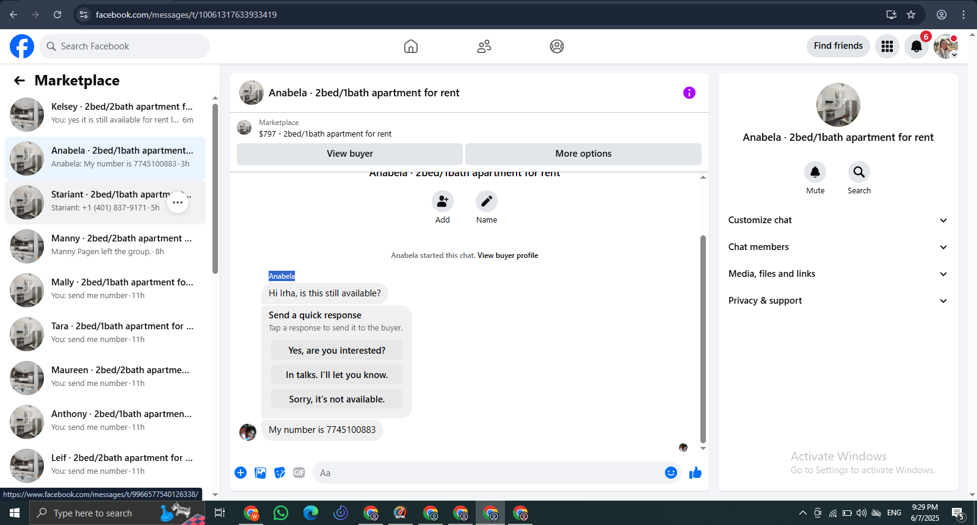This screenshot has height=525, width=977.
Task: Click the Find friends button
Action: coord(838,46)
